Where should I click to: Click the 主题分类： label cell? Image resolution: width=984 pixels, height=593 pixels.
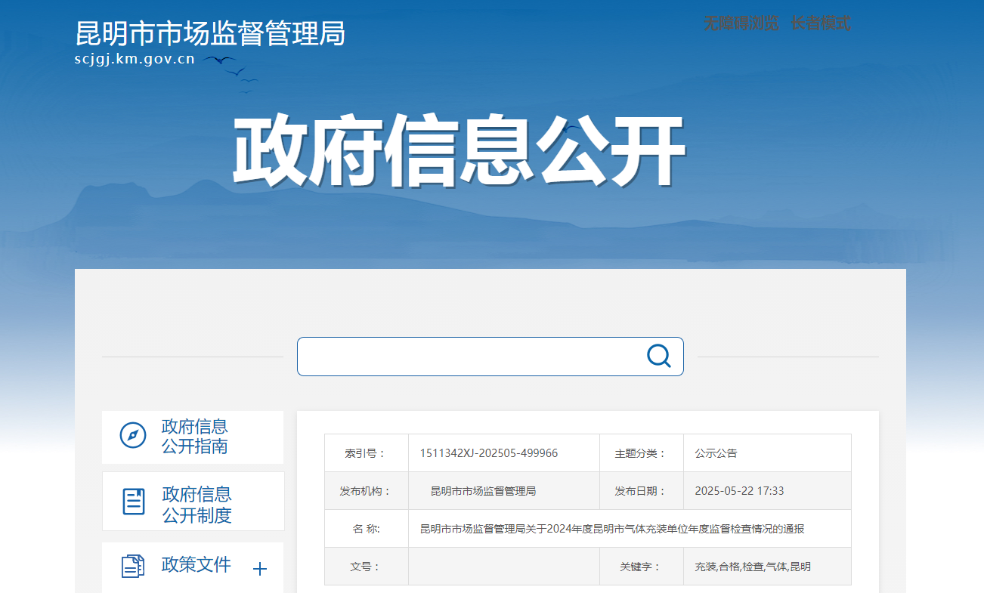pos(642,453)
